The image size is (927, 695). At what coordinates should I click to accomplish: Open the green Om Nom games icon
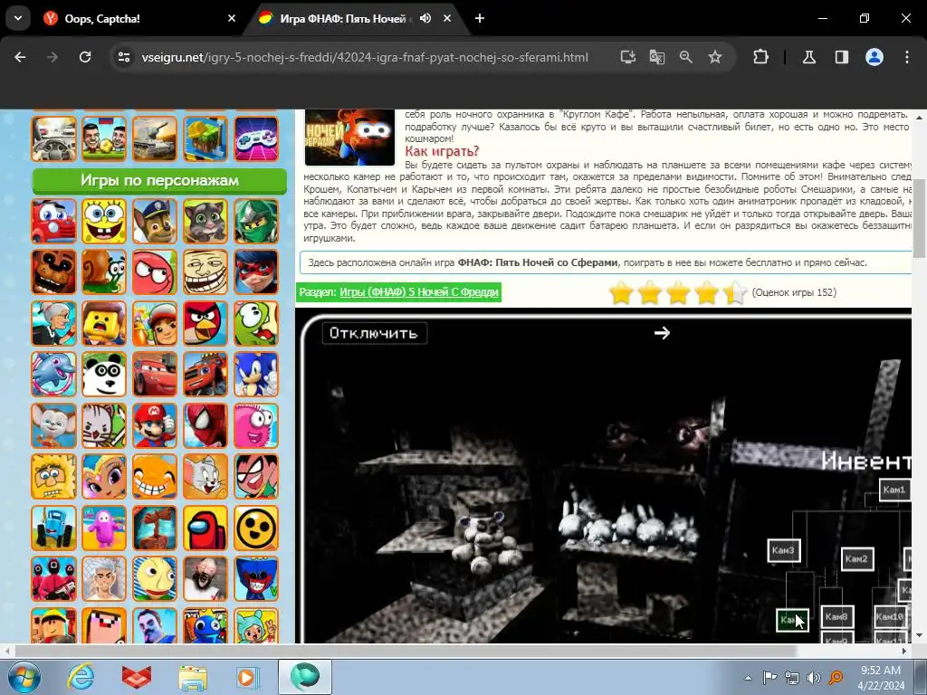click(x=256, y=323)
